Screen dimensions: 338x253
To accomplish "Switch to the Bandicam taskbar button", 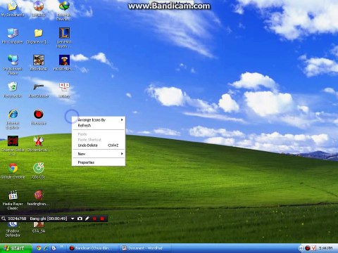I will [93, 248].
